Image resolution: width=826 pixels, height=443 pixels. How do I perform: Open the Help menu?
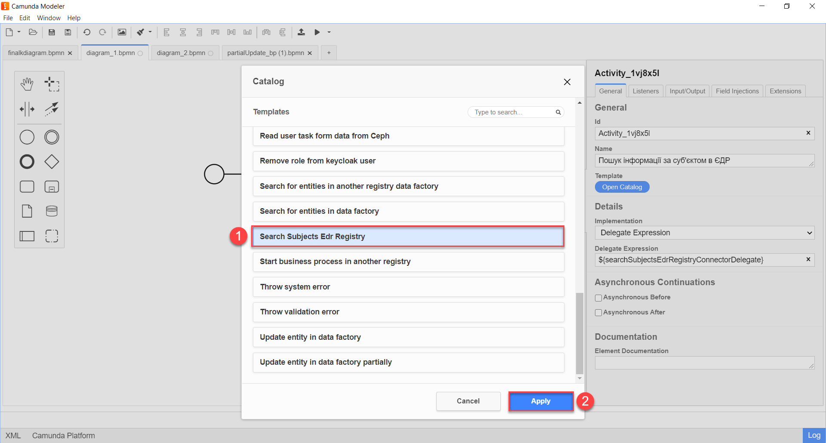[74, 18]
